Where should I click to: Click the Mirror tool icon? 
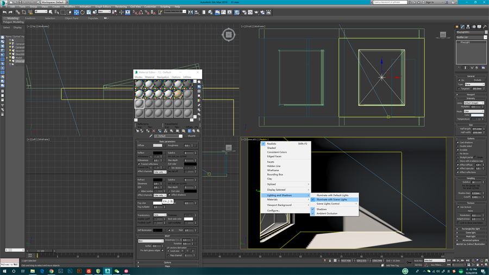(191, 12)
